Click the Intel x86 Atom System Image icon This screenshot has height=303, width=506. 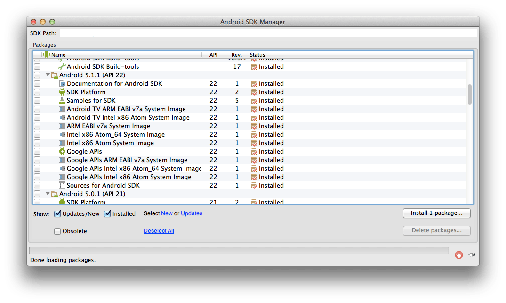(62, 143)
